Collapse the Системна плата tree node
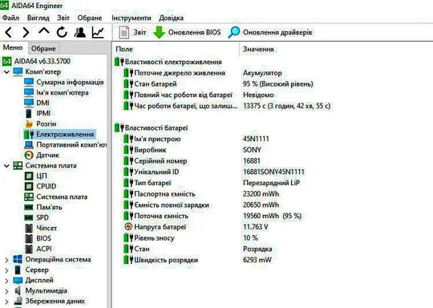 click(x=6, y=165)
